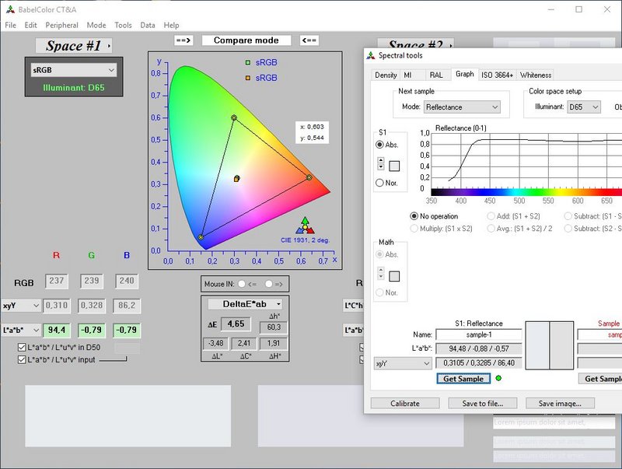Open the xyY dropdown in Space #1
This screenshot has height=469, width=622.
21,306
